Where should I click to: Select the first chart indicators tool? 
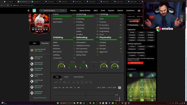pos(56,82)
